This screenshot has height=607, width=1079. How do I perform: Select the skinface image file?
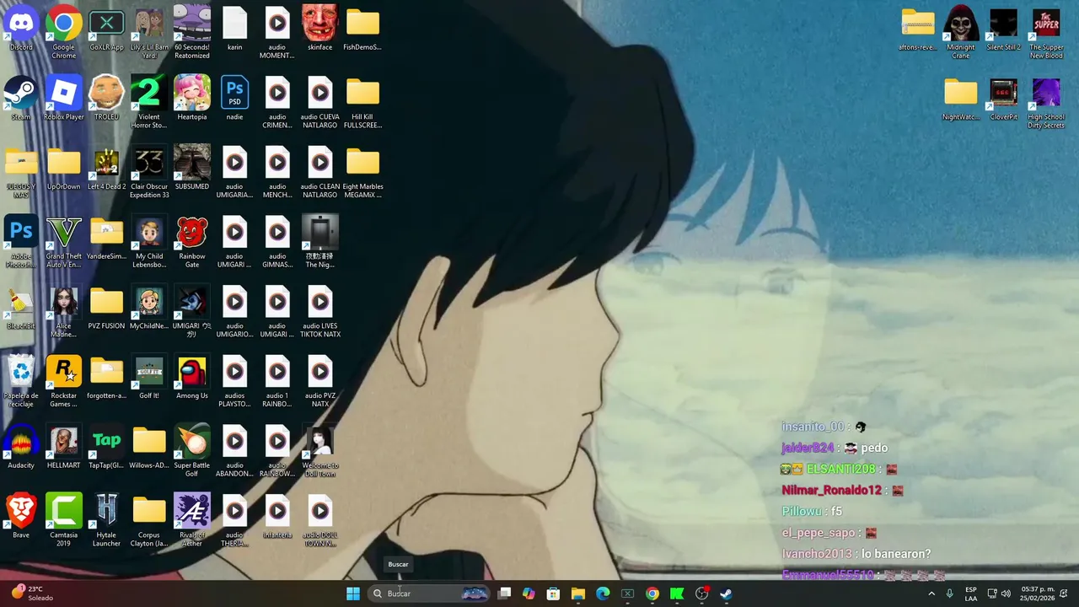pos(319,29)
